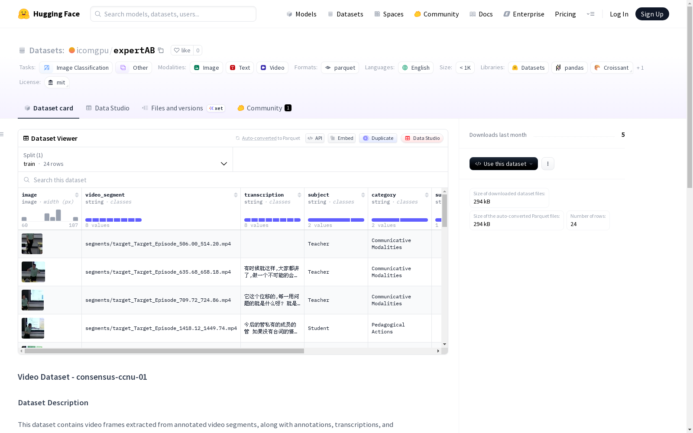Open the Files and versions tab
Image resolution: width=693 pixels, height=433 pixels.
pyautogui.click(x=183, y=108)
